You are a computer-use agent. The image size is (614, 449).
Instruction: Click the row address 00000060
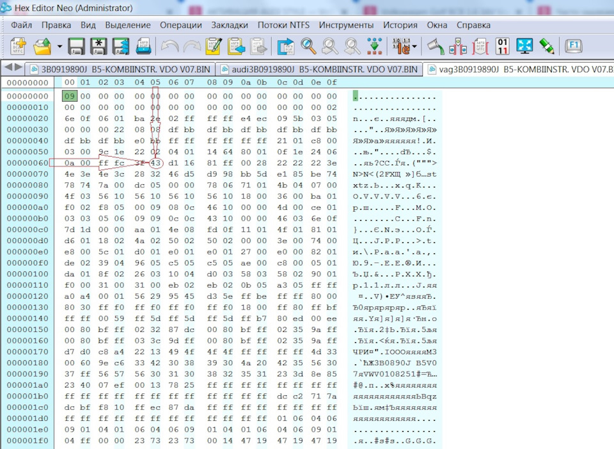[x=28, y=163]
